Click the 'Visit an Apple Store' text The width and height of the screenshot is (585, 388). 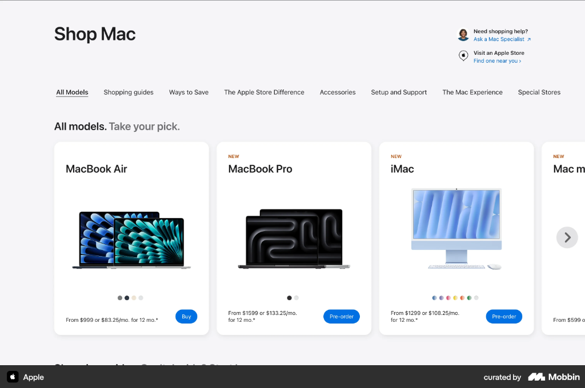[499, 53]
